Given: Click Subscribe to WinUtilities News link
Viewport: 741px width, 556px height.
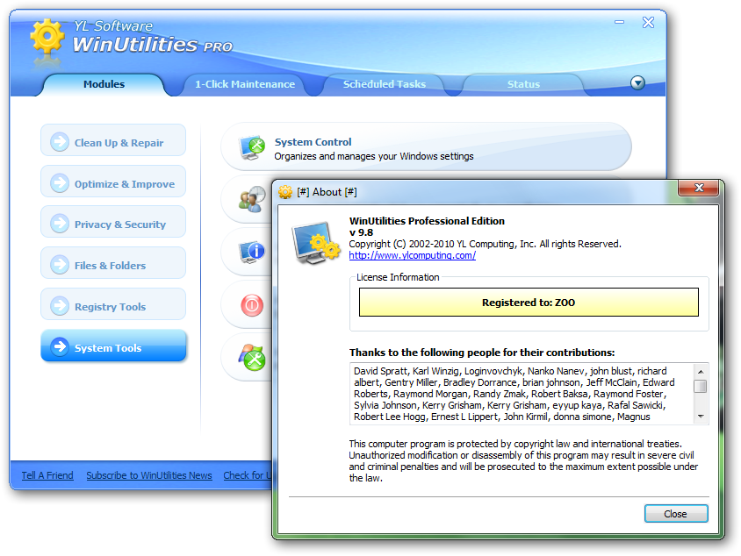Looking at the screenshot, I should (149, 475).
